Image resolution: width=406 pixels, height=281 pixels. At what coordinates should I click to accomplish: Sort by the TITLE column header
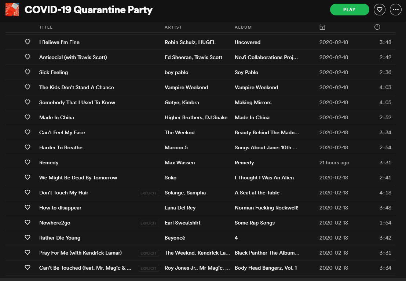46,27
